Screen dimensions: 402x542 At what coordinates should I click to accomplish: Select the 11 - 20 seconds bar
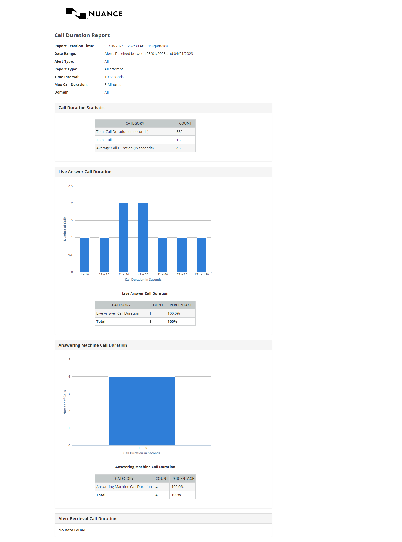(x=104, y=254)
